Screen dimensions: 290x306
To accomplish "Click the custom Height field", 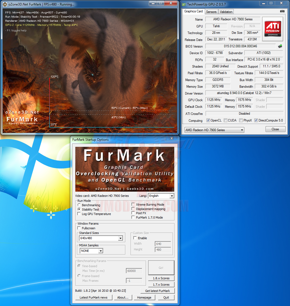I will (163, 250).
